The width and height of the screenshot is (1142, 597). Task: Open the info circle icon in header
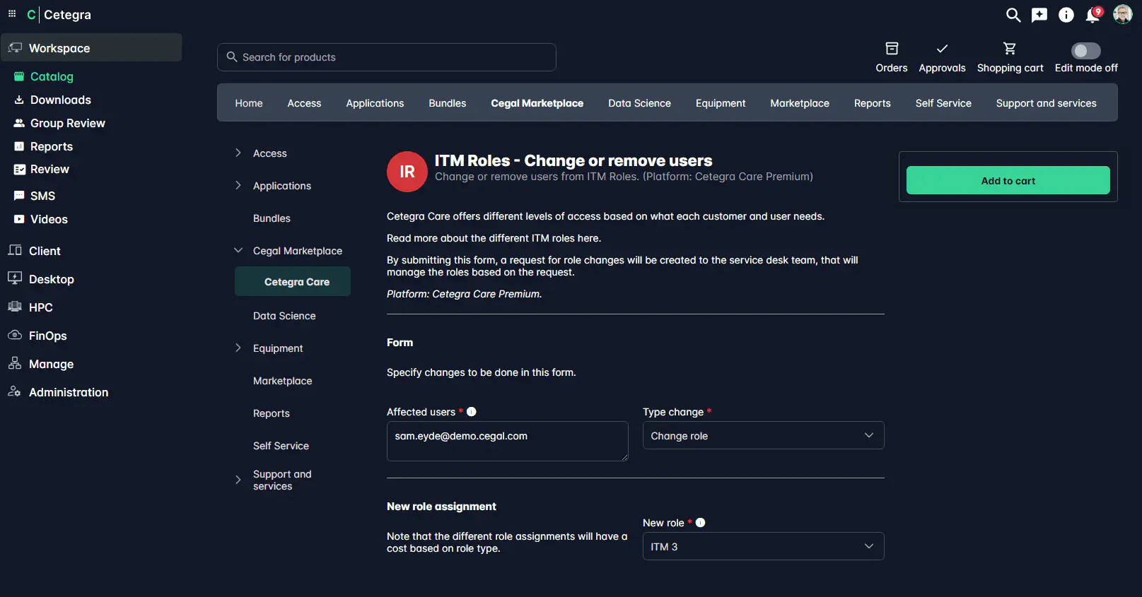[1066, 15]
